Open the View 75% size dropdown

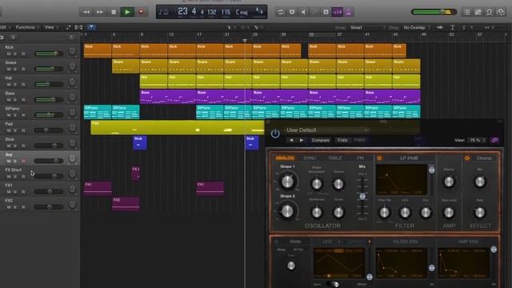478,140
